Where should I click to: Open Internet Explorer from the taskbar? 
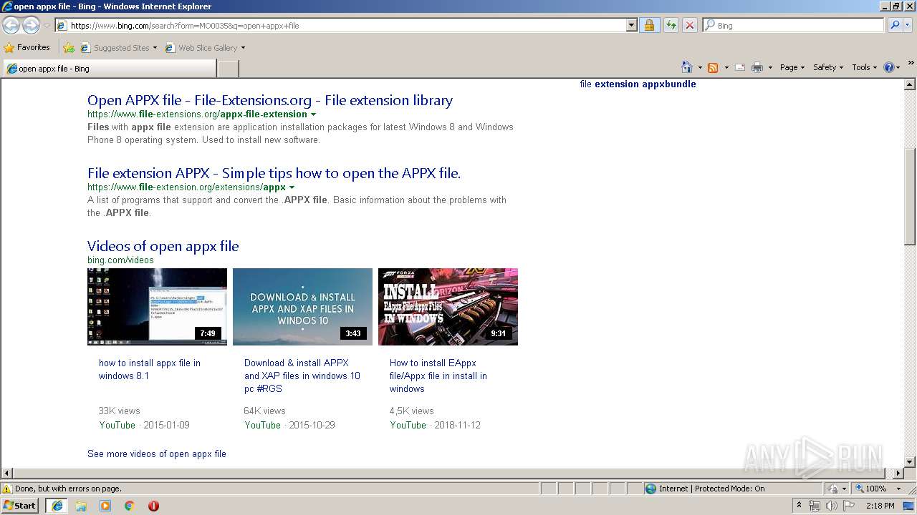click(x=57, y=506)
